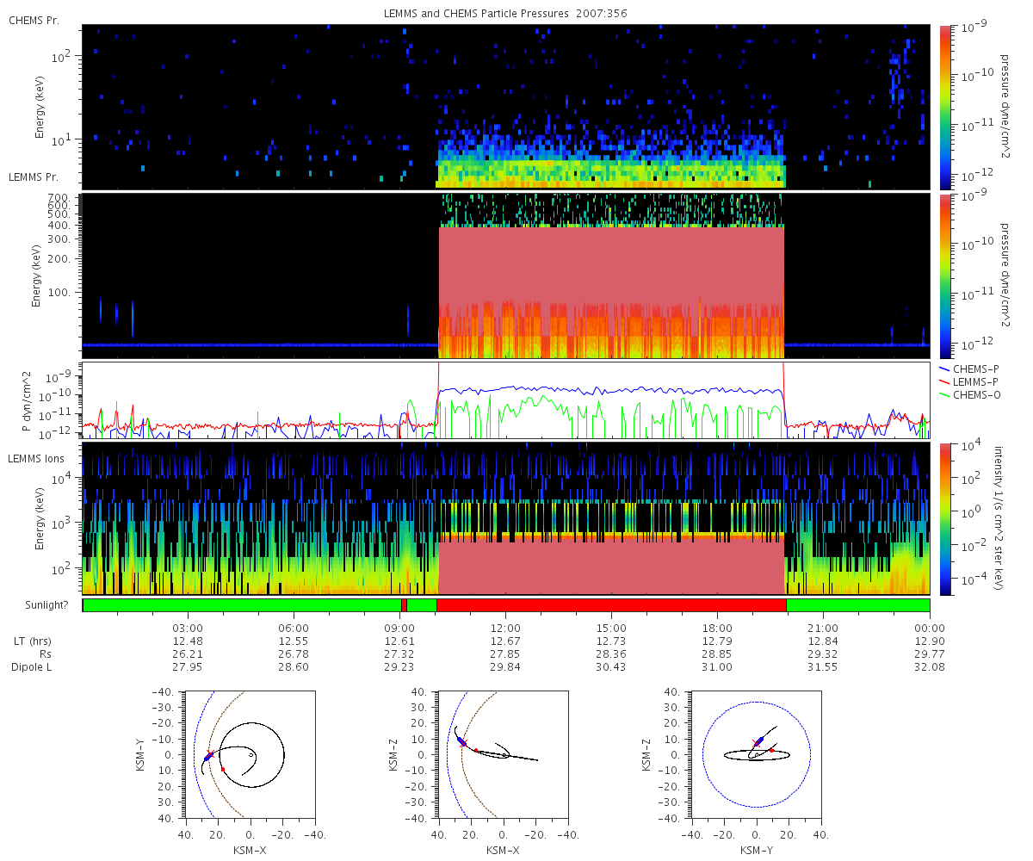Viewport: 1033px width, 861px height.
Task: Click the Dipole L value "27.95"
Action: pyautogui.click(x=188, y=667)
